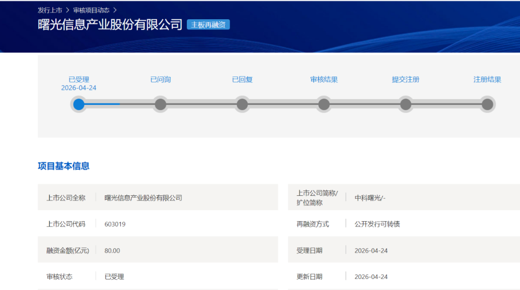Go to 审核项目动态 breadcrumb page

click(91, 10)
